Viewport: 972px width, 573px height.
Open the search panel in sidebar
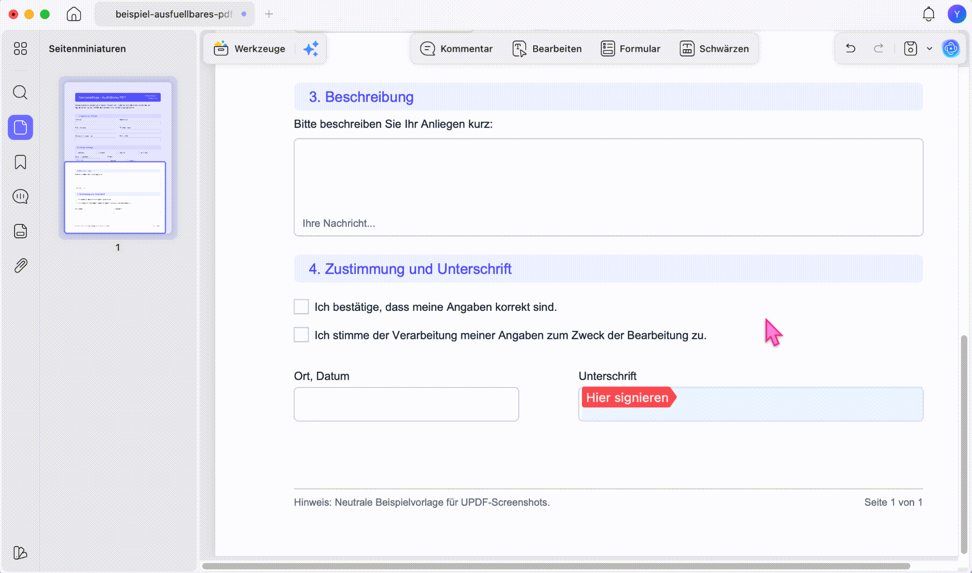(20, 93)
